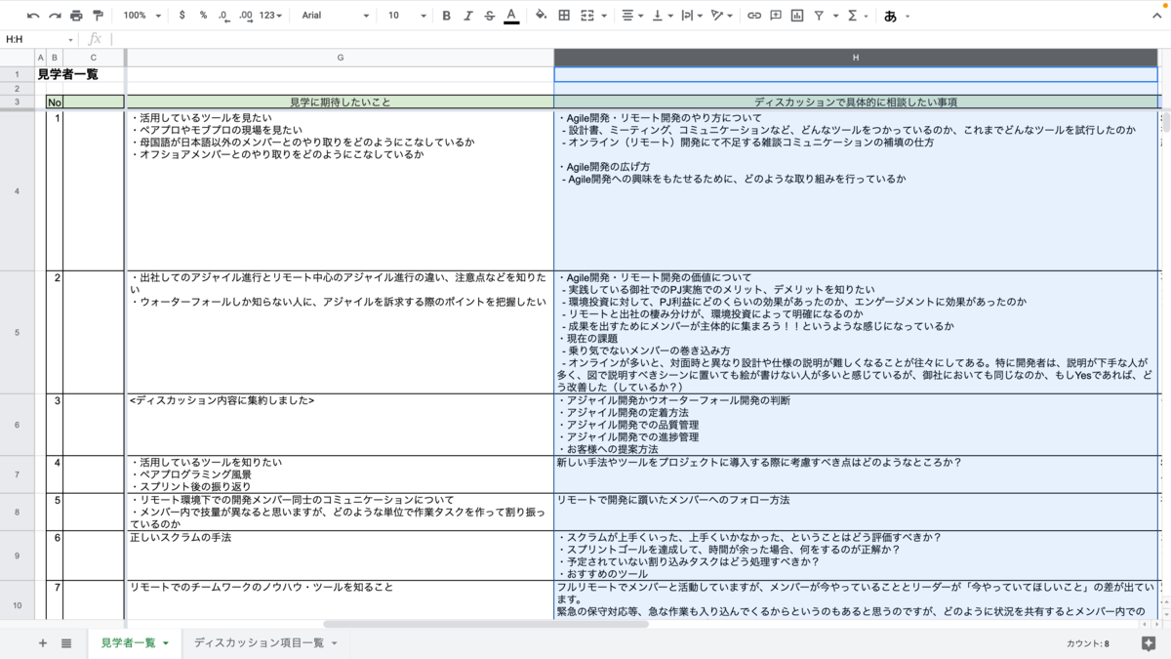Insert a link using the link icon
The image size is (1171, 659).
pyautogui.click(x=753, y=16)
